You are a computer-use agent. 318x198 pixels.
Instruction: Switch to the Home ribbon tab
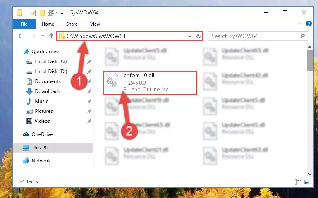(x=48, y=24)
